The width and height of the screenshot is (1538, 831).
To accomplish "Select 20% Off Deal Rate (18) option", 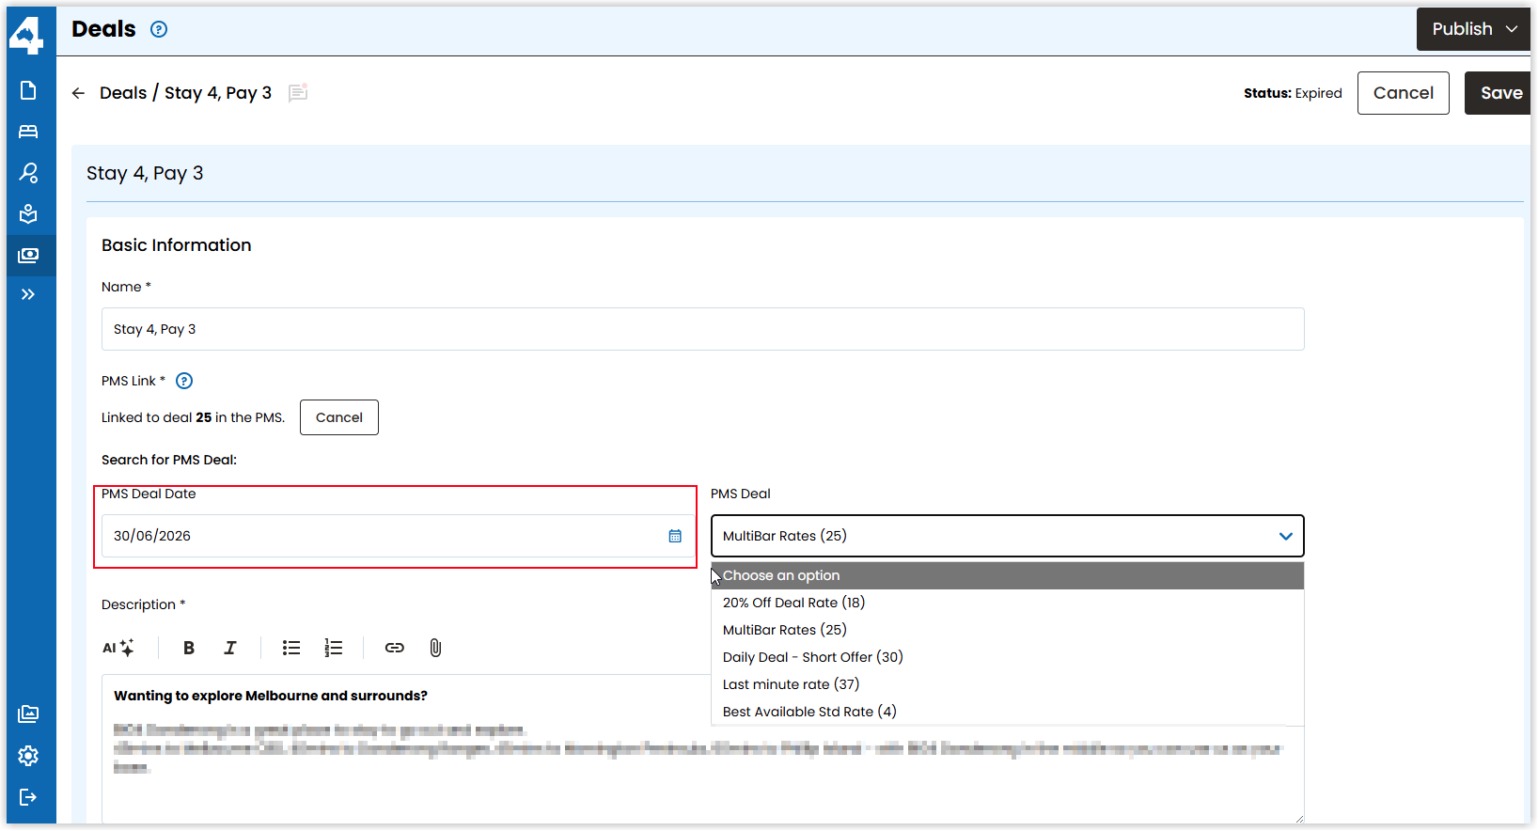I will (1008, 603).
